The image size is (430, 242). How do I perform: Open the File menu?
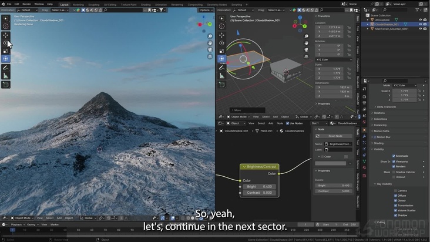pos(9,4)
